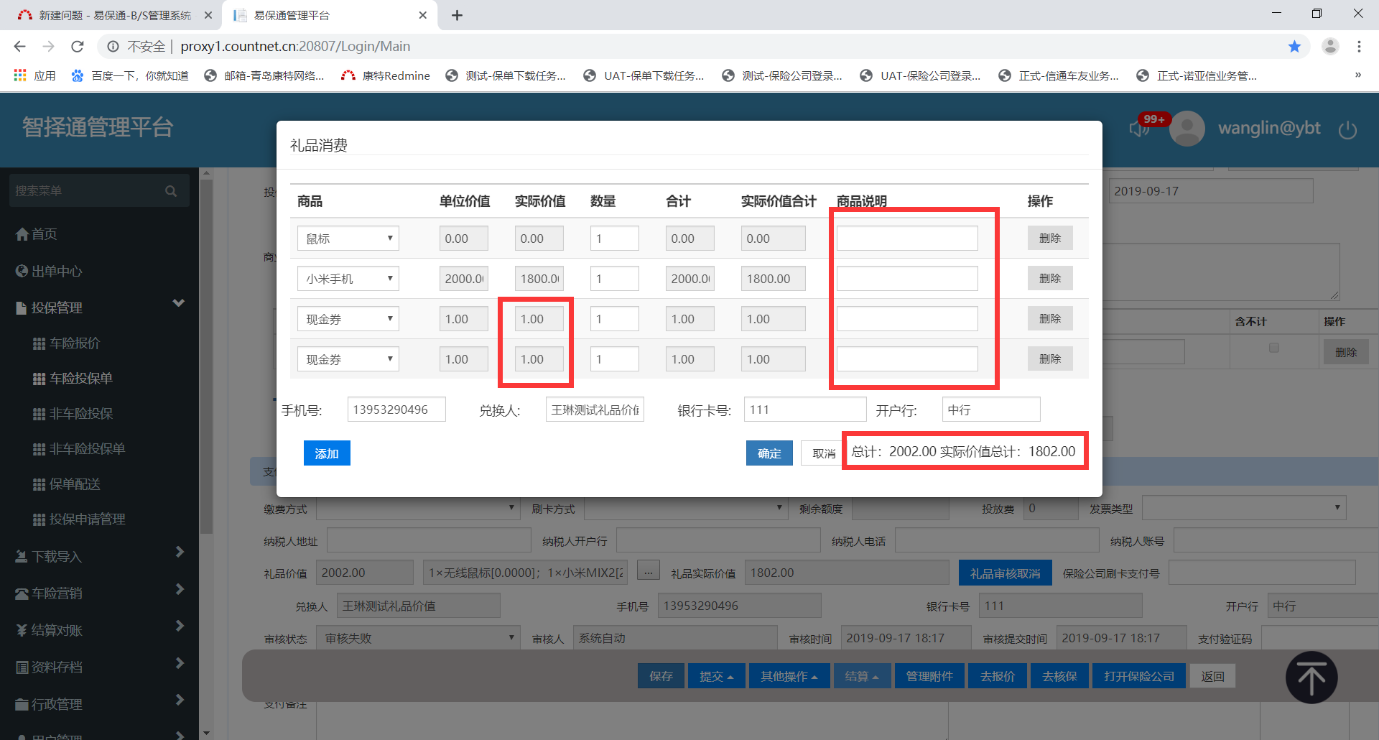The height and width of the screenshot is (740, 1379).
Task: Close the 新建问题 browser tab
Action: point(208,15)
